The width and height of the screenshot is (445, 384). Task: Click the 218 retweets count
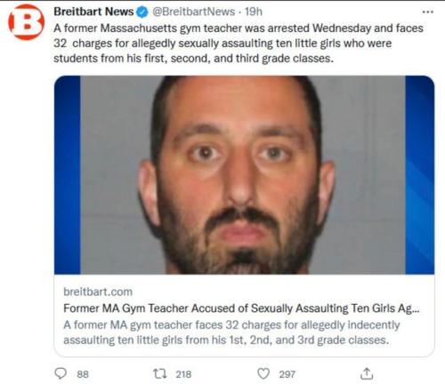[x=183, y=374]
